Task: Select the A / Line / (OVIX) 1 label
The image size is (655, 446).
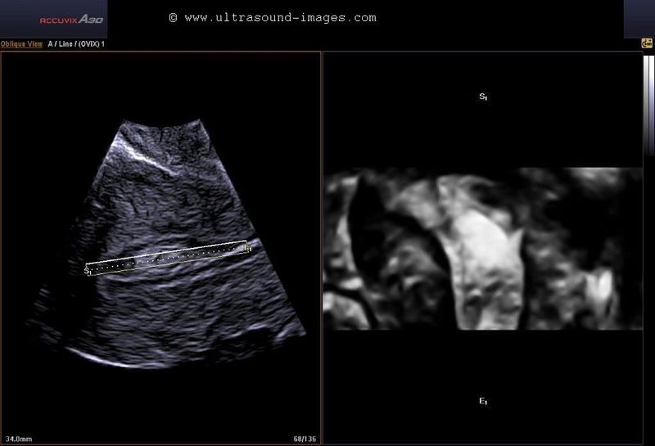Action: click(x=78, y=44)
